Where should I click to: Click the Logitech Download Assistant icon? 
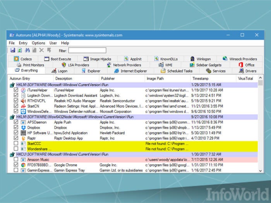click(23, 96)
